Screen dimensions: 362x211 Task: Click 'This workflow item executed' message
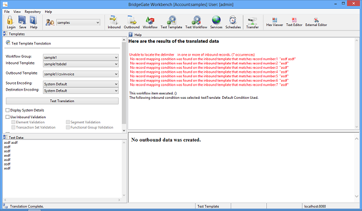(x=153, y=93)
